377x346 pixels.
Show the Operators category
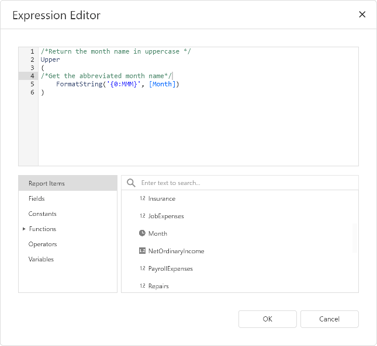coord(43,244)
